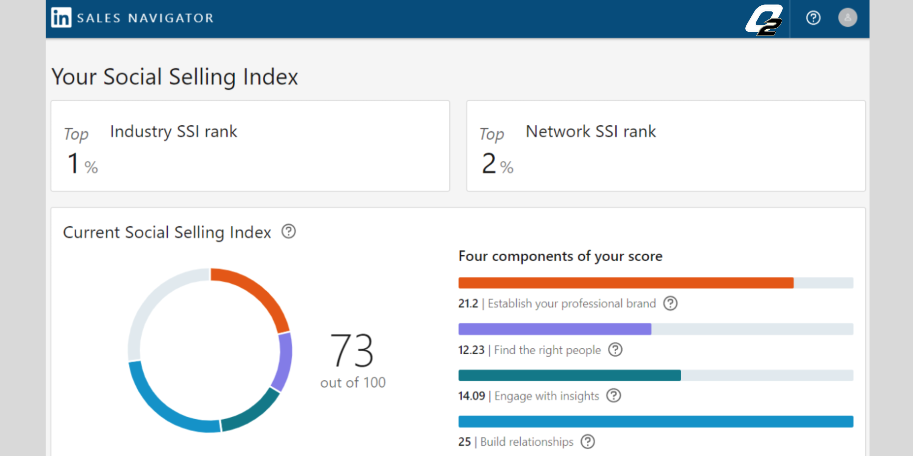Click the '21.2' brand score value
The width and height of the screenshot is (913, 456).
coord(468,303)
